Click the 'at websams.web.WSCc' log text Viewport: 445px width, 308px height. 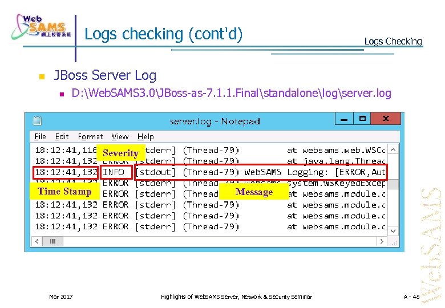click(x=336, y=150)
